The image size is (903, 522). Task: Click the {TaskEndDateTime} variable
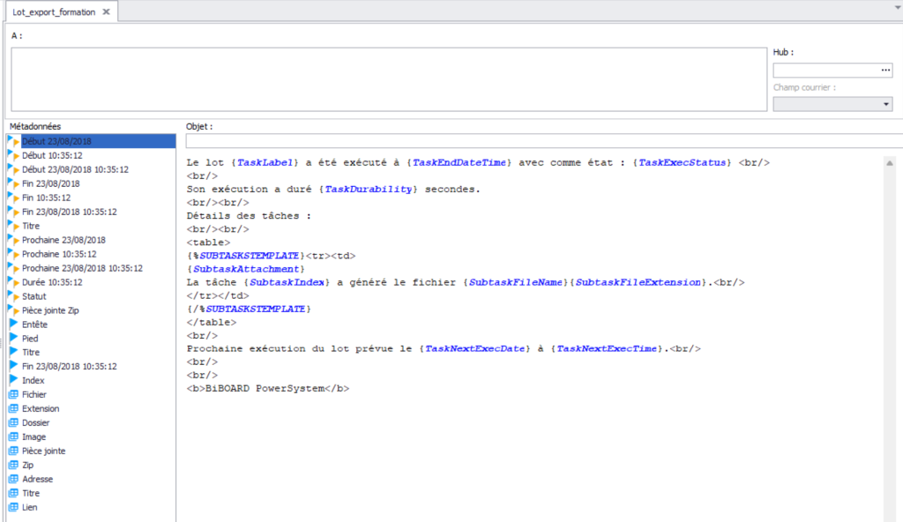[x=459, y=162]
